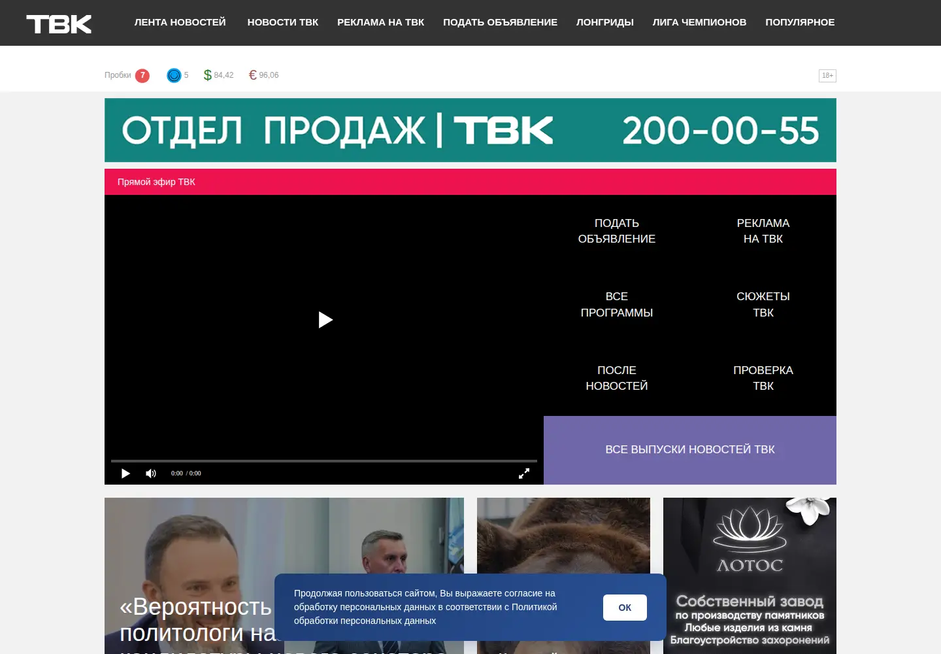
Task: Click the dollar rate value 84,42
Action: click(223, 75)
